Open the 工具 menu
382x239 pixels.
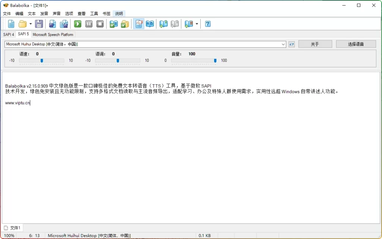coord(94,13)
